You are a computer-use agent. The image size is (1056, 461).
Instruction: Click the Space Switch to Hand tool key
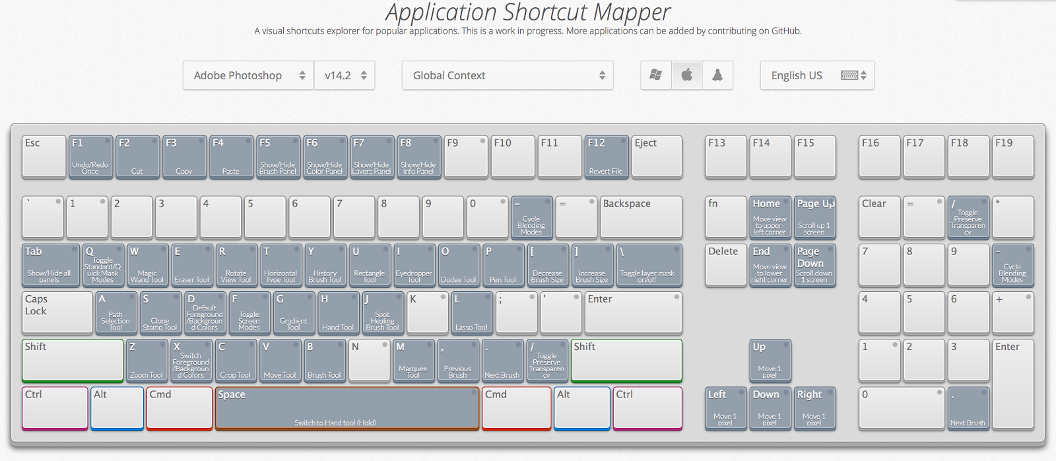(x=347, y=408)
